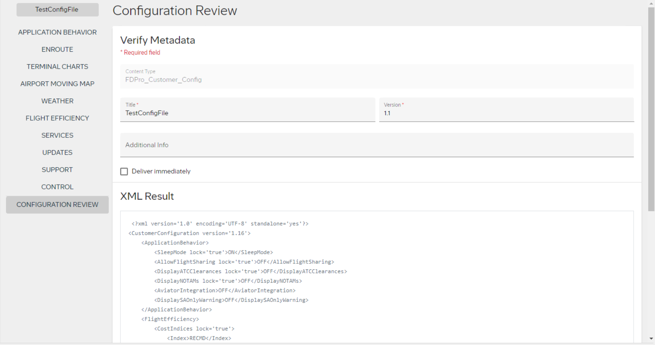Click the SleepMode XML line

tap(214, 252)
